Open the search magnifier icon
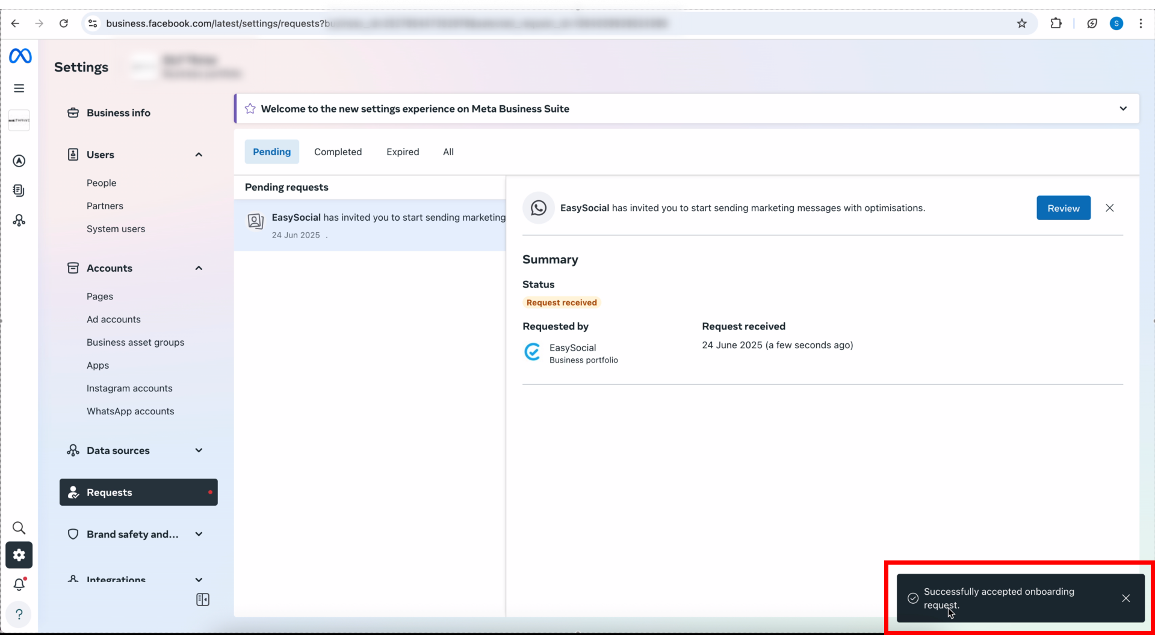This screenshot has height=635, width=1155. coord(19,528)
